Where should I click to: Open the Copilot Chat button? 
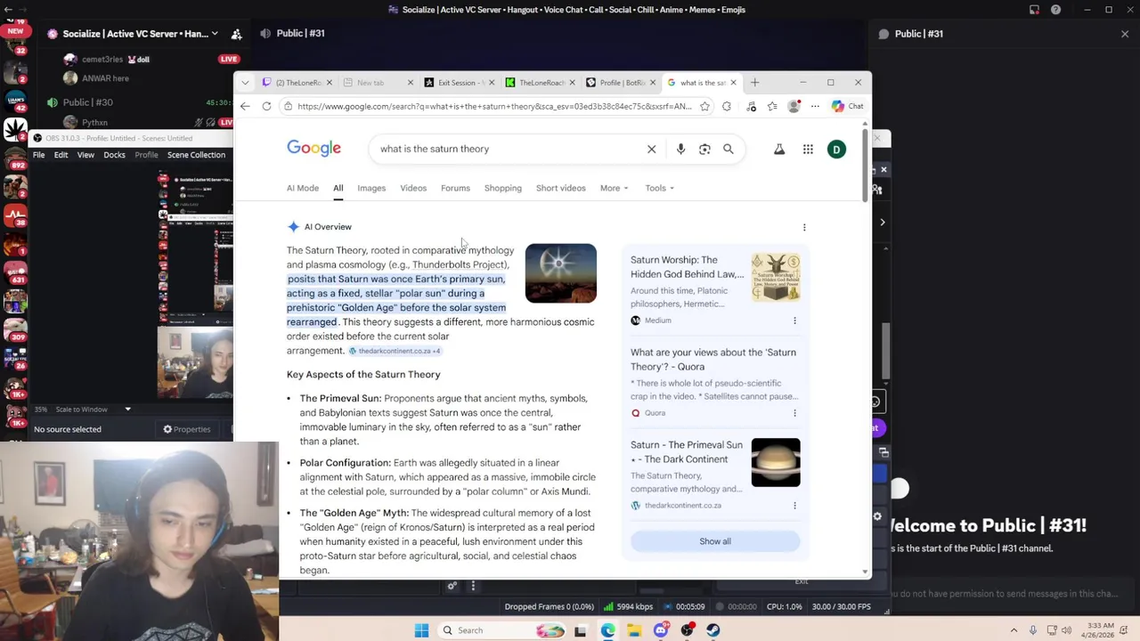tap(847, 106)
